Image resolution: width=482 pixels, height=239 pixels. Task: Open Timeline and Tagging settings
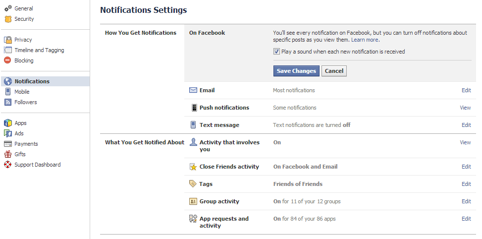point(39,50)
